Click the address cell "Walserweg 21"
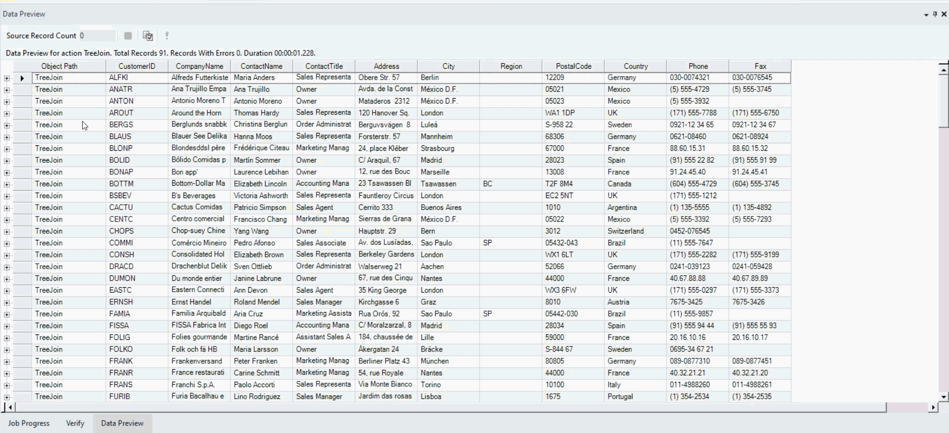The image size is (949, 433). point(386,267)
